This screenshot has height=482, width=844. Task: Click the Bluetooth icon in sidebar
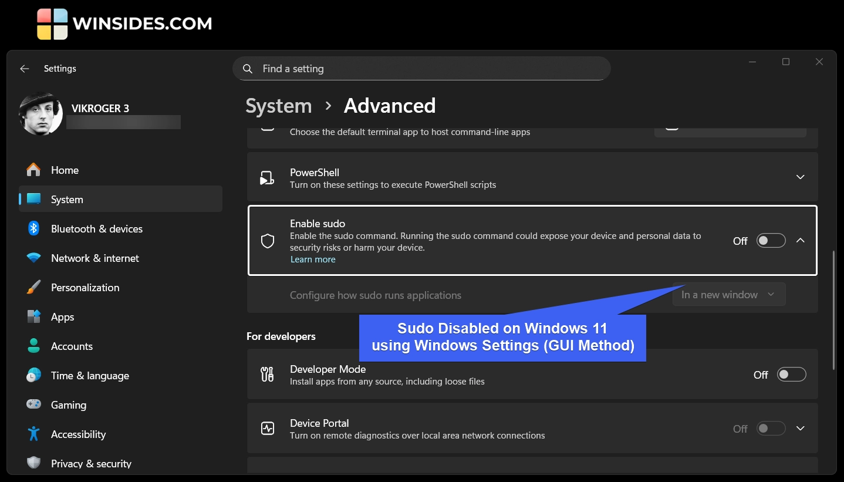tap(33, 228)
